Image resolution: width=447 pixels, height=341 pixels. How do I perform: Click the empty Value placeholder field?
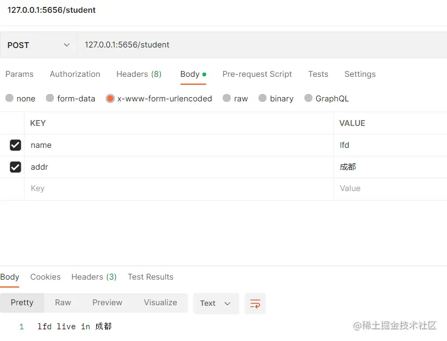(x=390, y=188)
